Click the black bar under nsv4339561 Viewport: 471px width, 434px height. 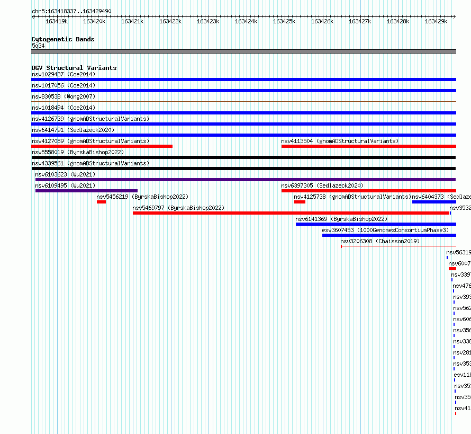tap(243, 169)
